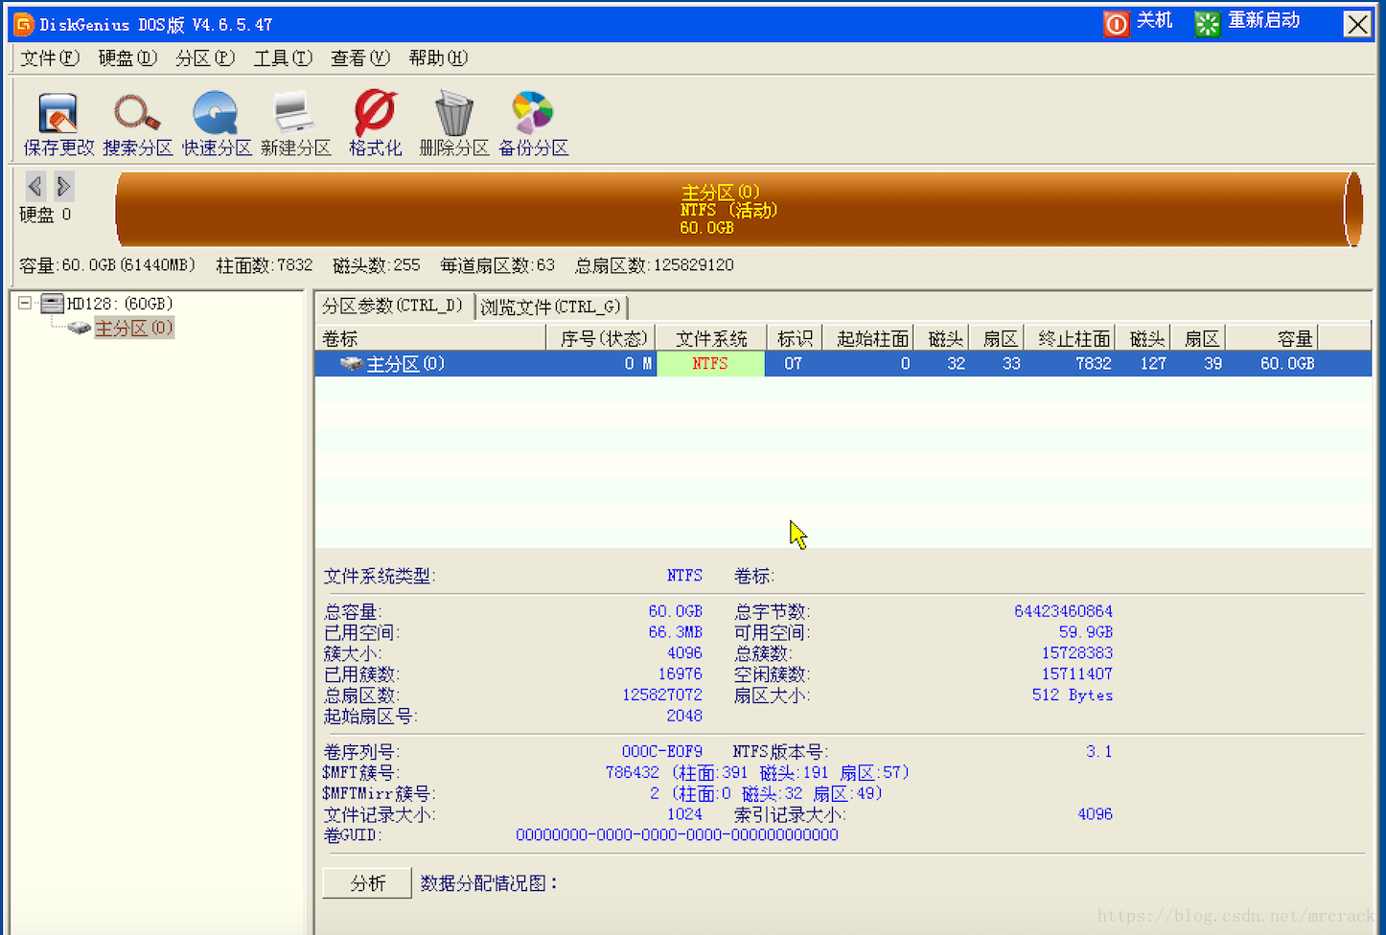
Task: Click the 60.0GB capacity cell in the partition row
Action: click(x=1287, y=364)
